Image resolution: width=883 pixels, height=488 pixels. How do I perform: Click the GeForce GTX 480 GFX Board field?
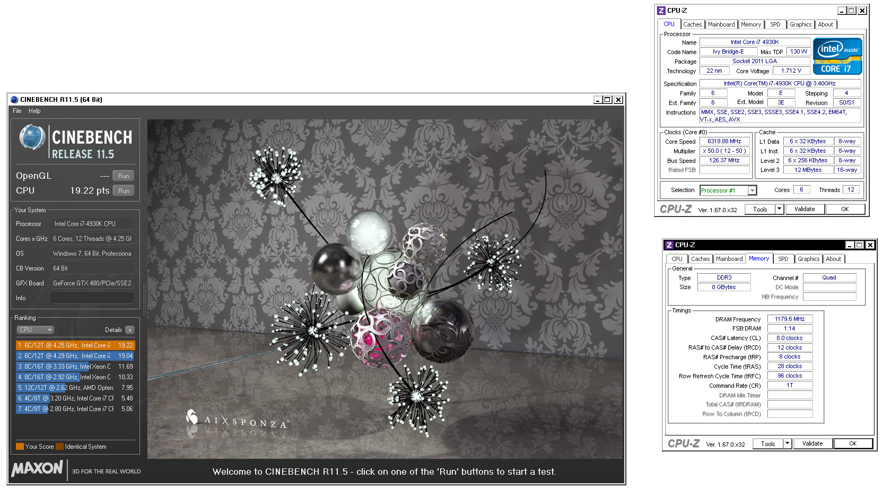pos(92,283)
